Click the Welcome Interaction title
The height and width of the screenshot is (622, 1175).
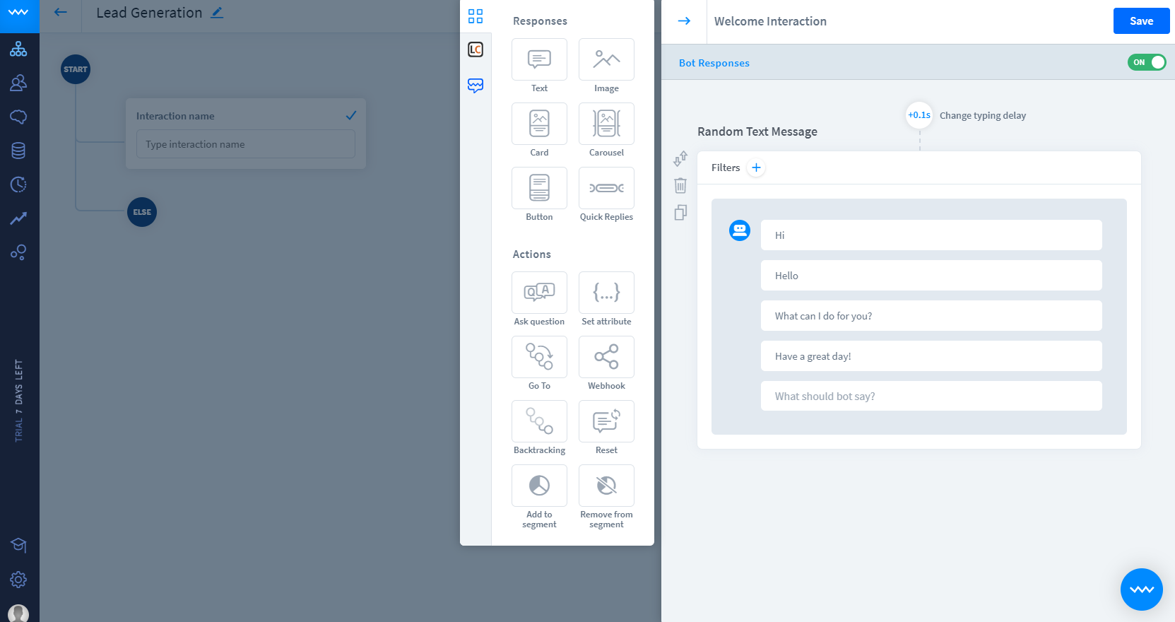click(x=770, y=21)
